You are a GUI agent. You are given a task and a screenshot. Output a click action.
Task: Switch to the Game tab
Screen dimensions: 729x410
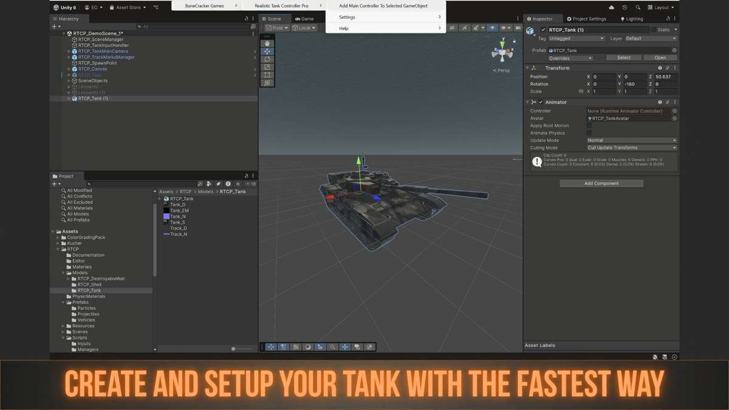(304, 19)
